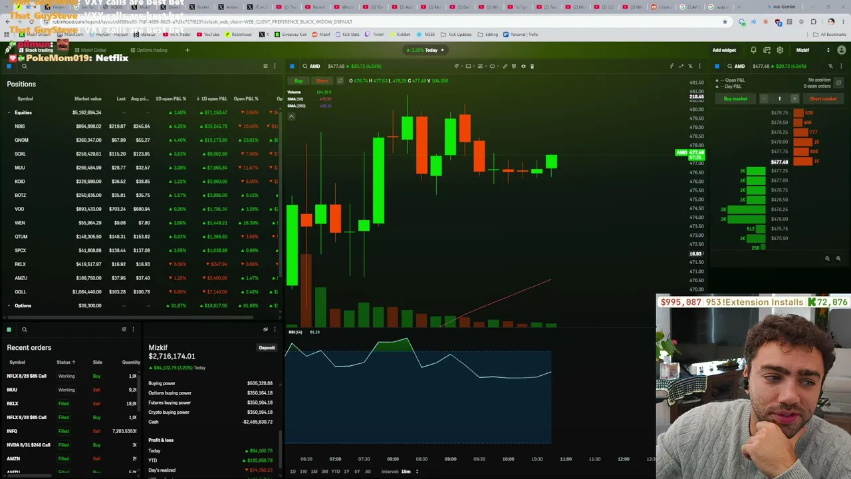Toggle the blue link square on AMD chart
The image size is (851, 479).
(292, 66)
